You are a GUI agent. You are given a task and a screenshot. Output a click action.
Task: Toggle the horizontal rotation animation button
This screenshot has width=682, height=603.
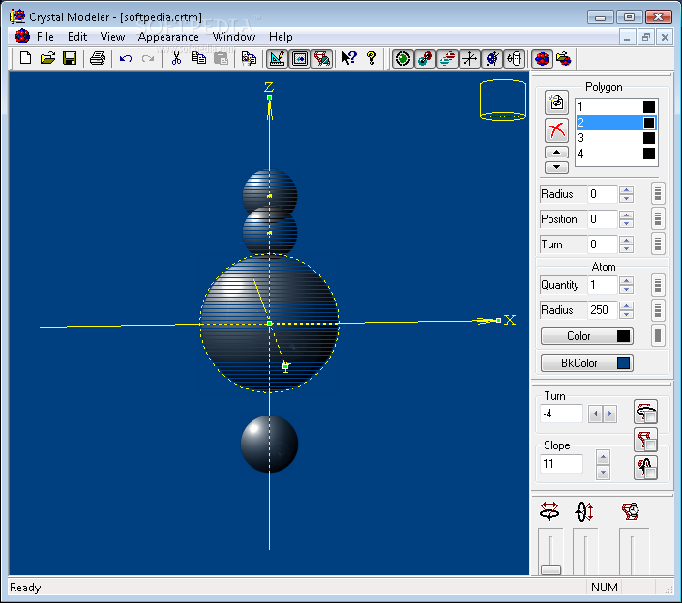(x=646, y=412)
